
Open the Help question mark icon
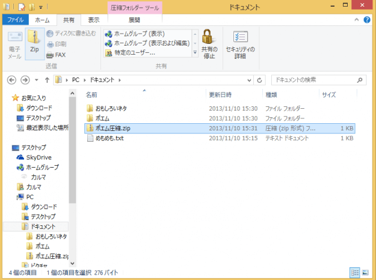click(x=366, y=20)
